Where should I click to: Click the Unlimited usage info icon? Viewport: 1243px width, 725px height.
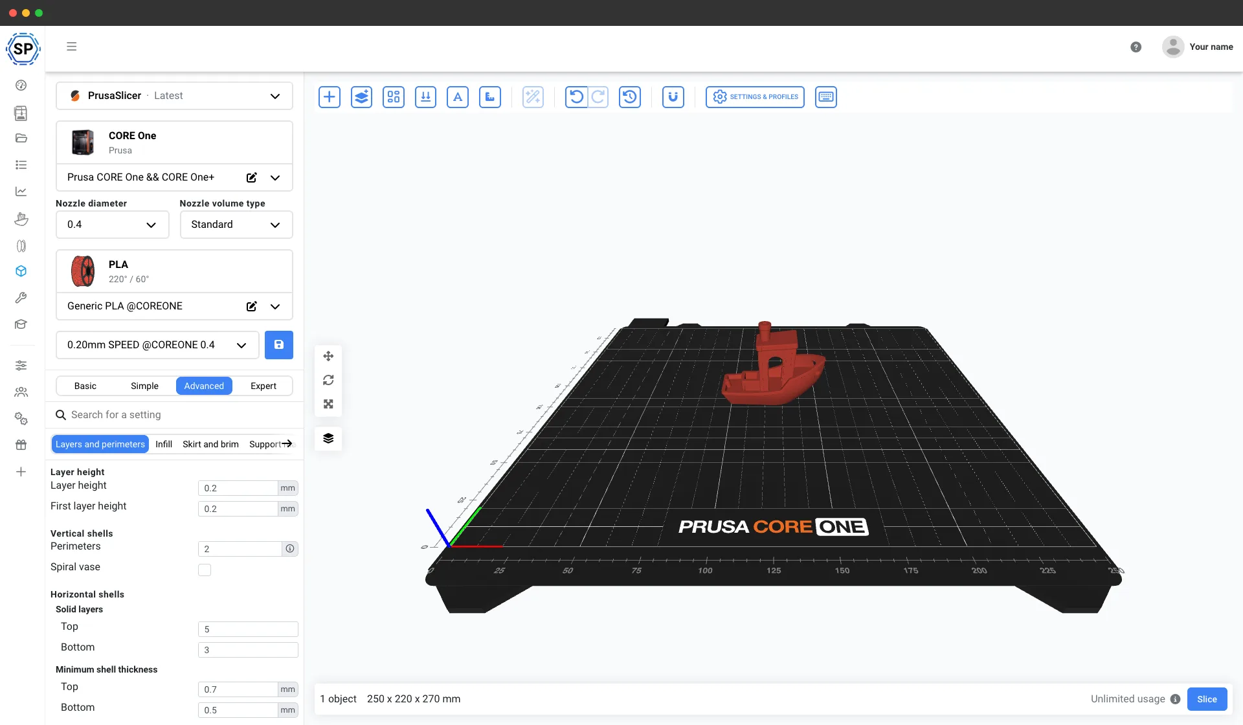pyautogui.click(x=1175, y=699)
